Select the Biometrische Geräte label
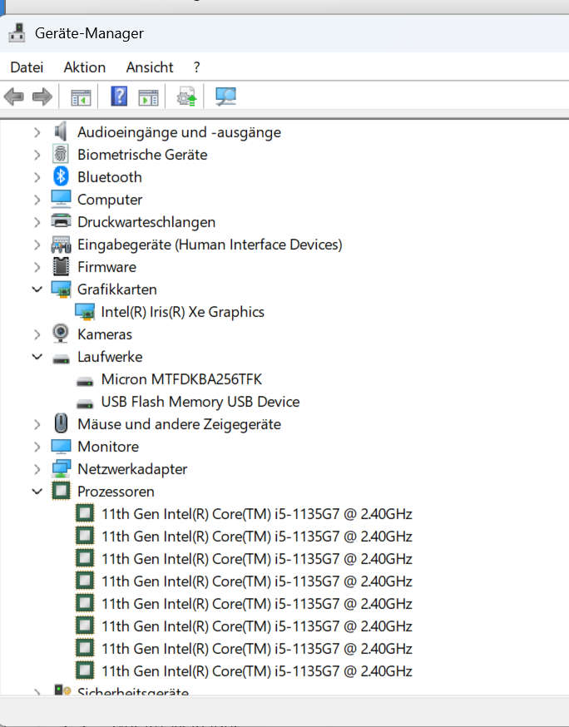 pos(142,155)
